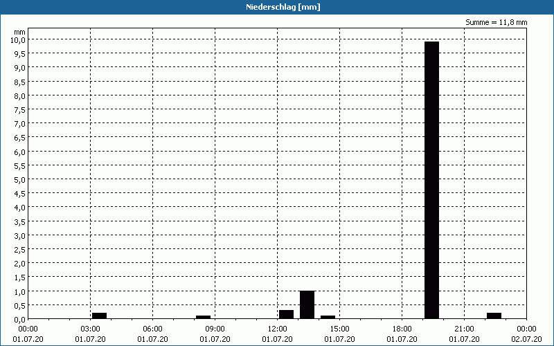Select the "7,5" y-axis value
The height and width of the screenshot is (346, 554).
pyautogui.click(x=19, y=109)
